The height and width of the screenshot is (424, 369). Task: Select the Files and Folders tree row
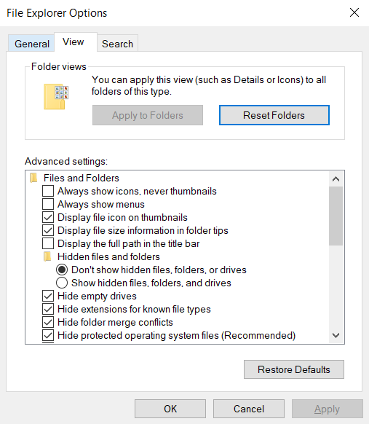[x=82, y=178]
